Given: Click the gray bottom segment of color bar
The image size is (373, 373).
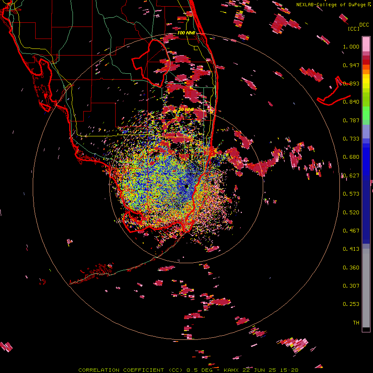Looking at the screenshot, I should [366, 288].
